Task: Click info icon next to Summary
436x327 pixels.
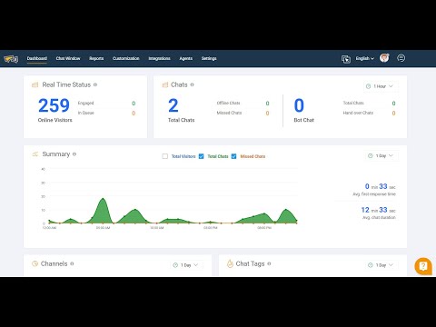Action: click(74, 154)
